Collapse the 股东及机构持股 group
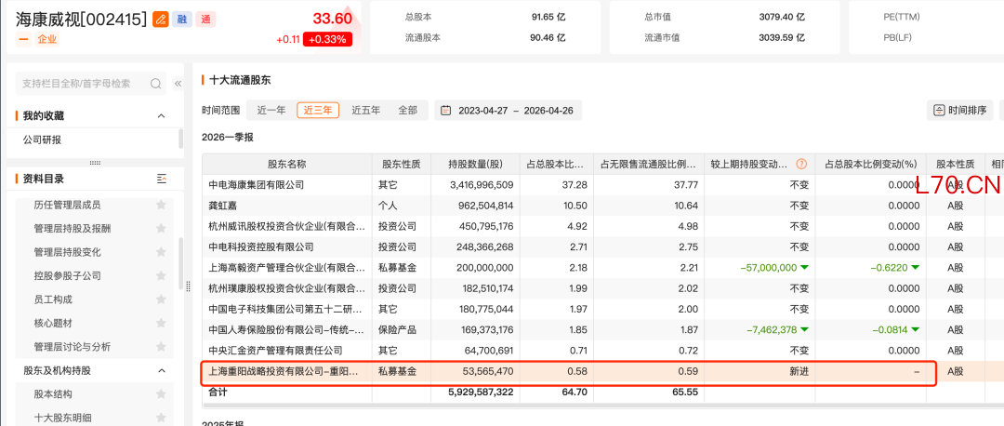The height and width of the screenshot is (426, 1004). pos(162,370)
